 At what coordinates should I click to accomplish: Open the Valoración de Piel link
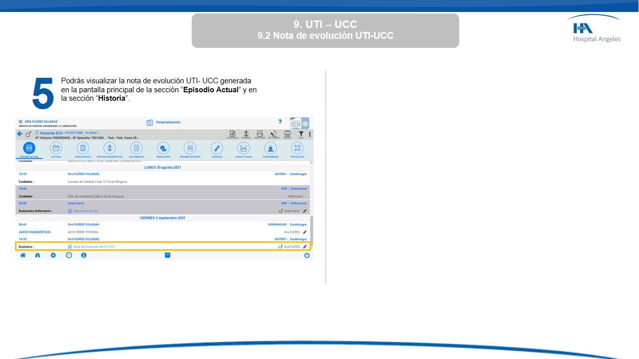[85, 211]
